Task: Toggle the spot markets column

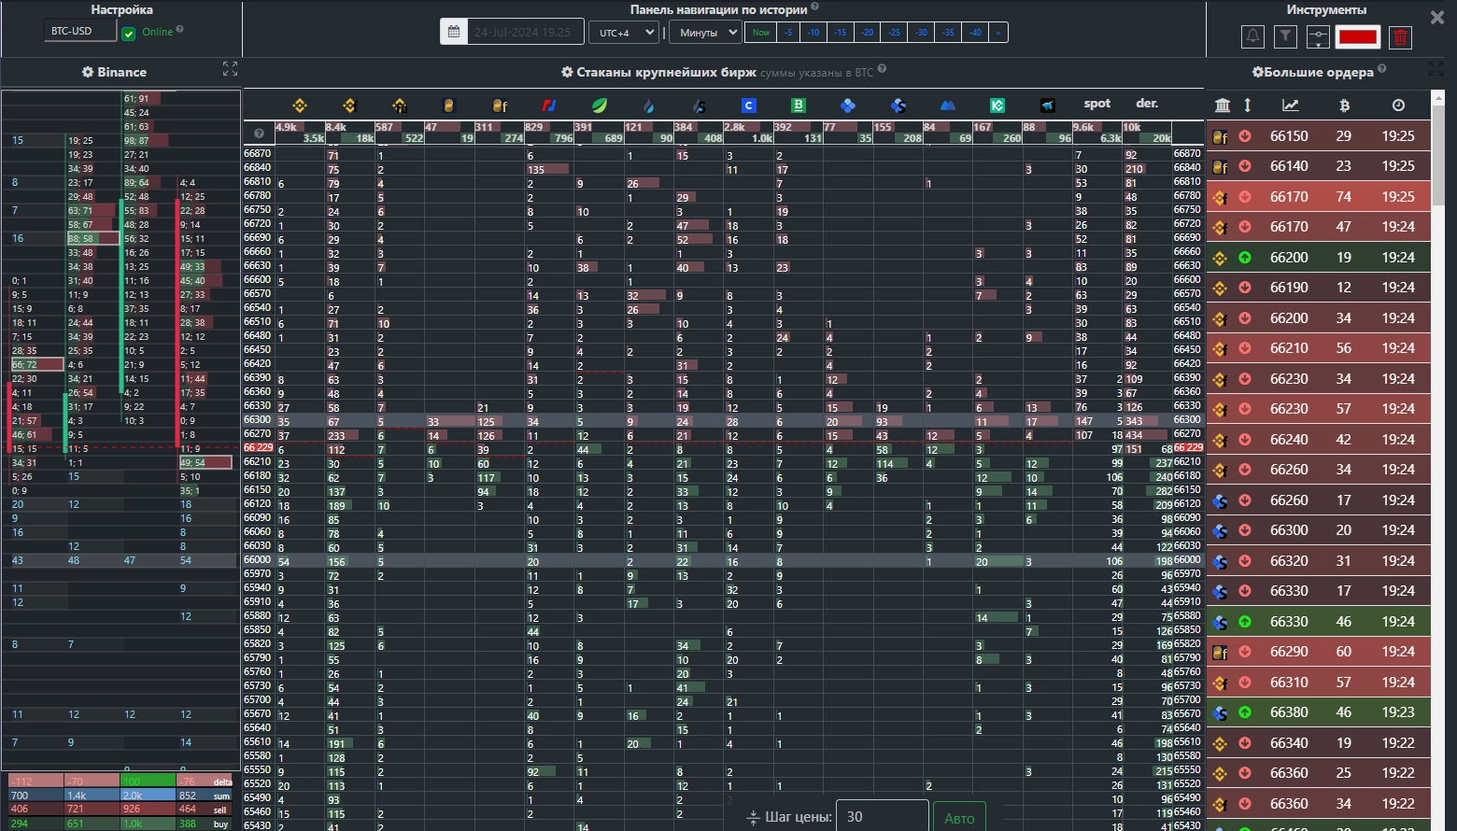Action: (x=1096, y=104)
